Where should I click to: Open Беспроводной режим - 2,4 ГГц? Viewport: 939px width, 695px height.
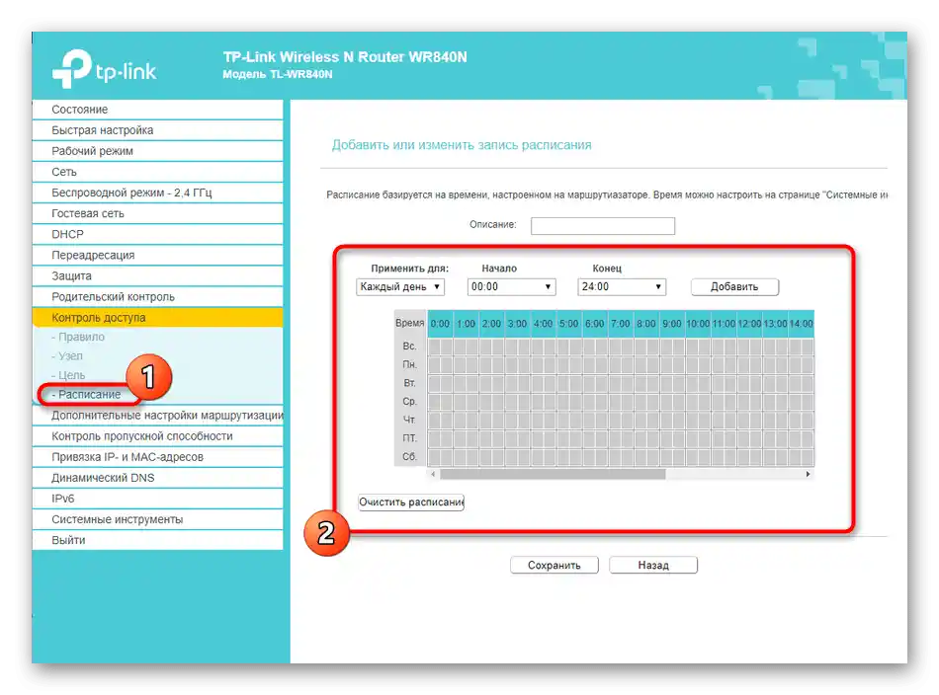(x=157, y=193)
